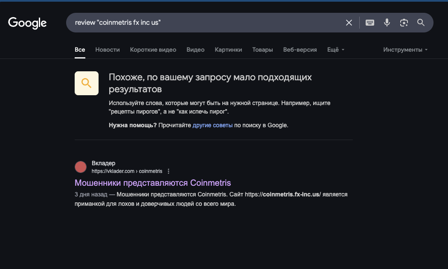This screenshot has width=448, height=269.
Task: Click the 3 дня назад result date
Action: click(x=91, y=194)
